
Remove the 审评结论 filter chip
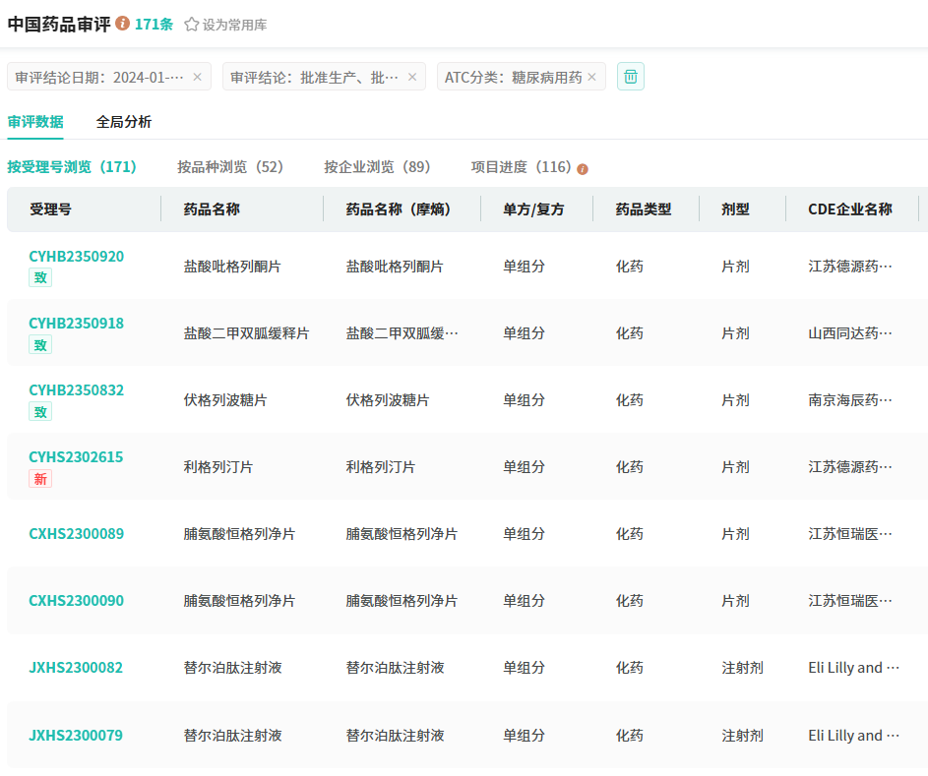[412, 77]
